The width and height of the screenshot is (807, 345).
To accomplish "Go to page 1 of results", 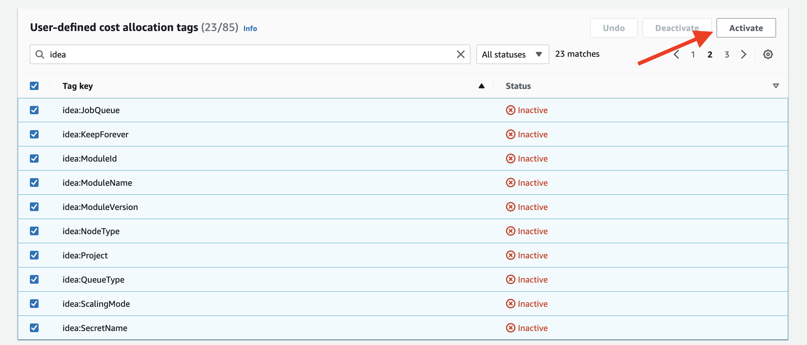I will pos(693,54).
